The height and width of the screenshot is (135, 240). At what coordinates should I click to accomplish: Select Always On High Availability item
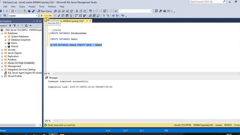[21, 63]
